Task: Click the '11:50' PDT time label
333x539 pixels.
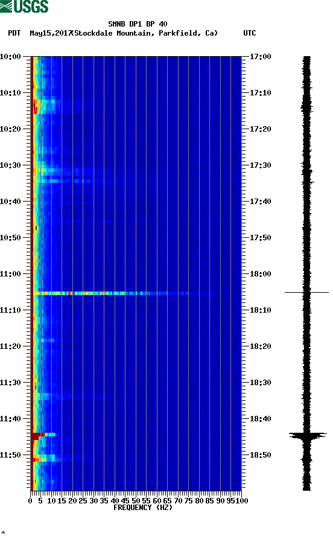Action: pos(10,454)
